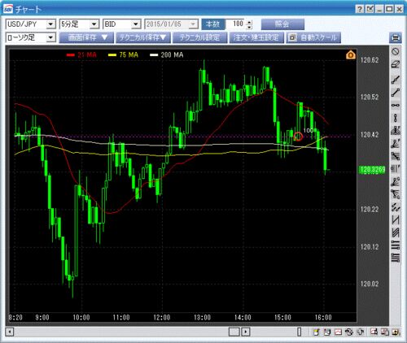This screenshot has height=343, width=407.
Task: Click the 注文・建玉設定 button
Action: pos(256,37)
